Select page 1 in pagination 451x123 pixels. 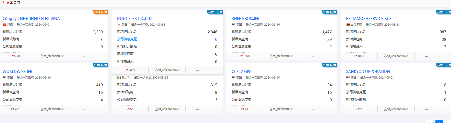pos(439,122)
